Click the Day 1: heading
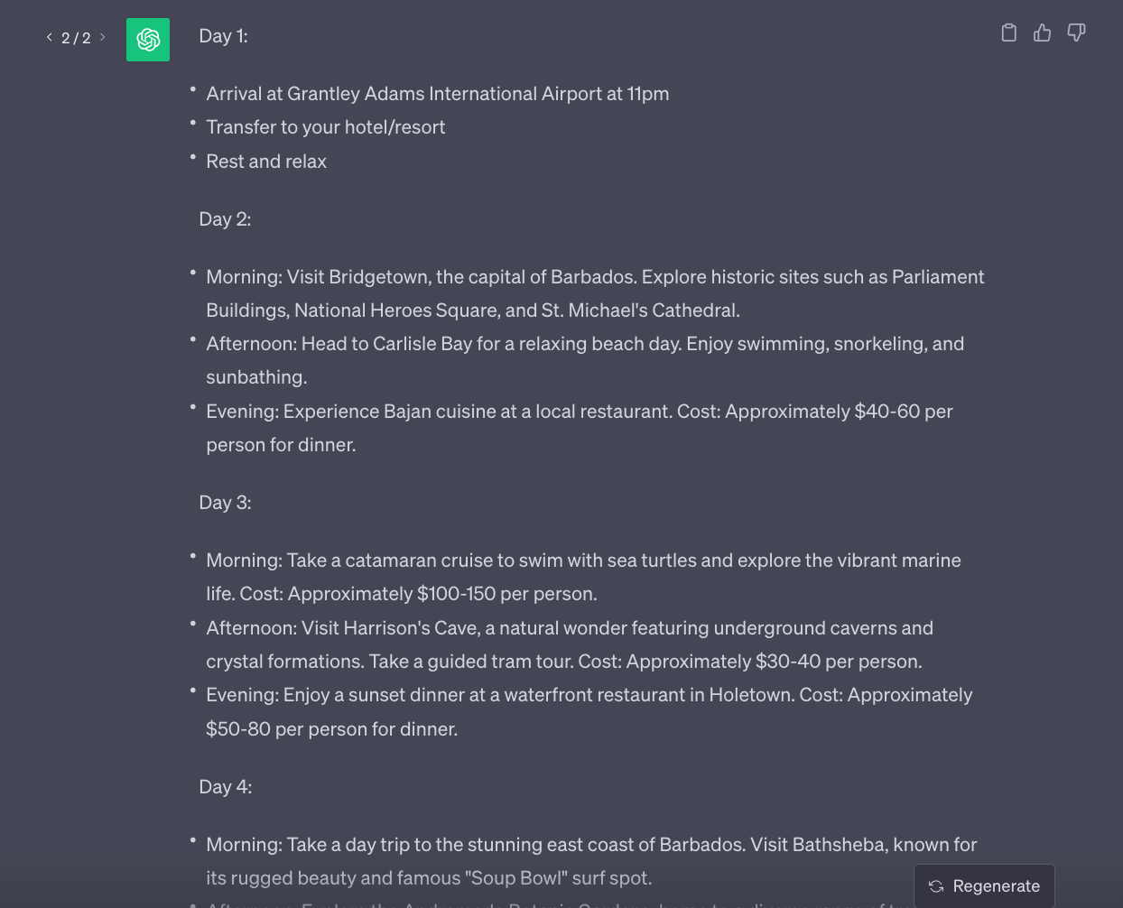1123x908 pixels. pos(223,36)
